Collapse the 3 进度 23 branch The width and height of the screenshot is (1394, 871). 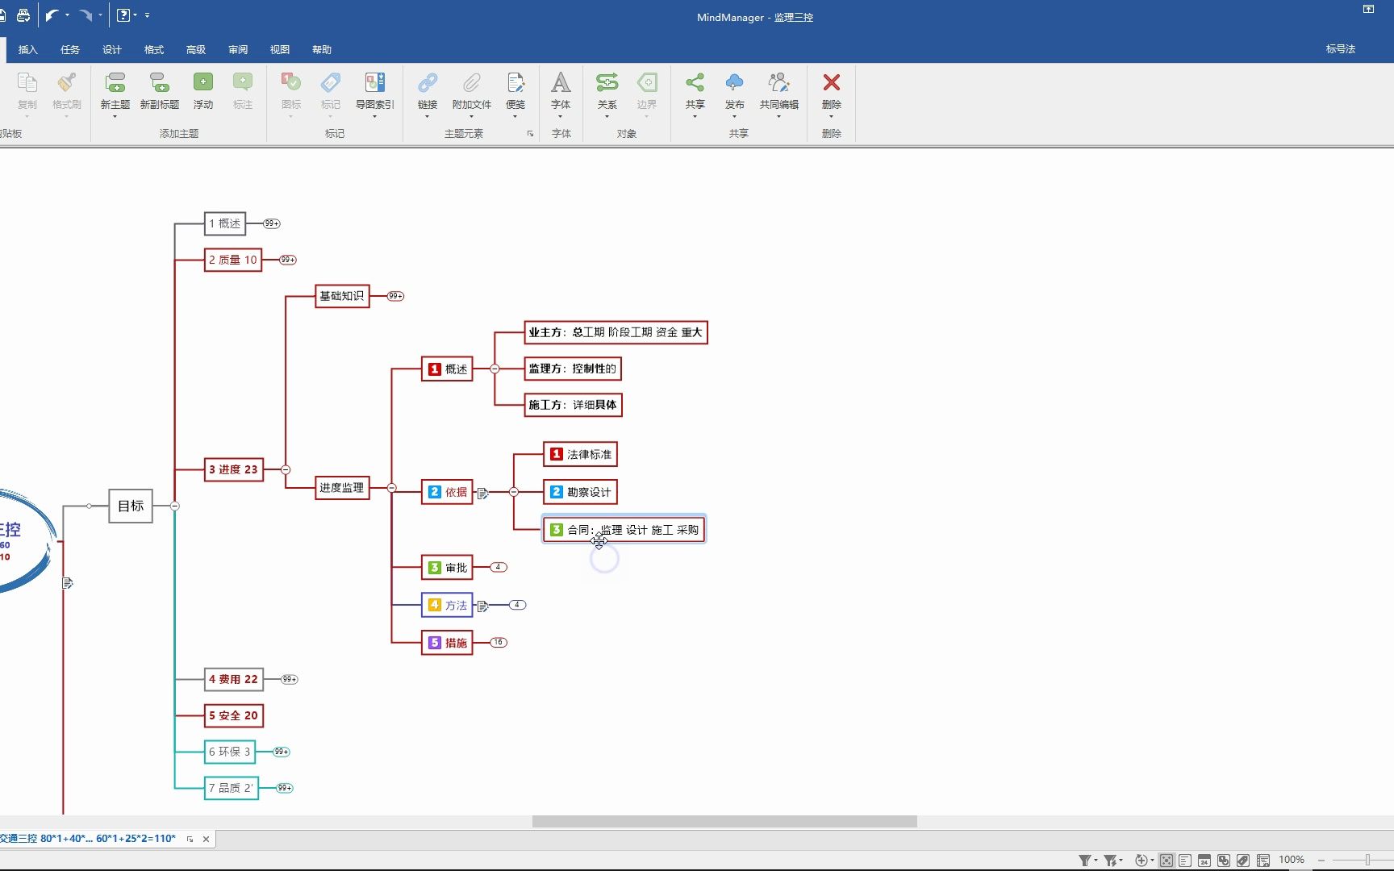[286, 469]
